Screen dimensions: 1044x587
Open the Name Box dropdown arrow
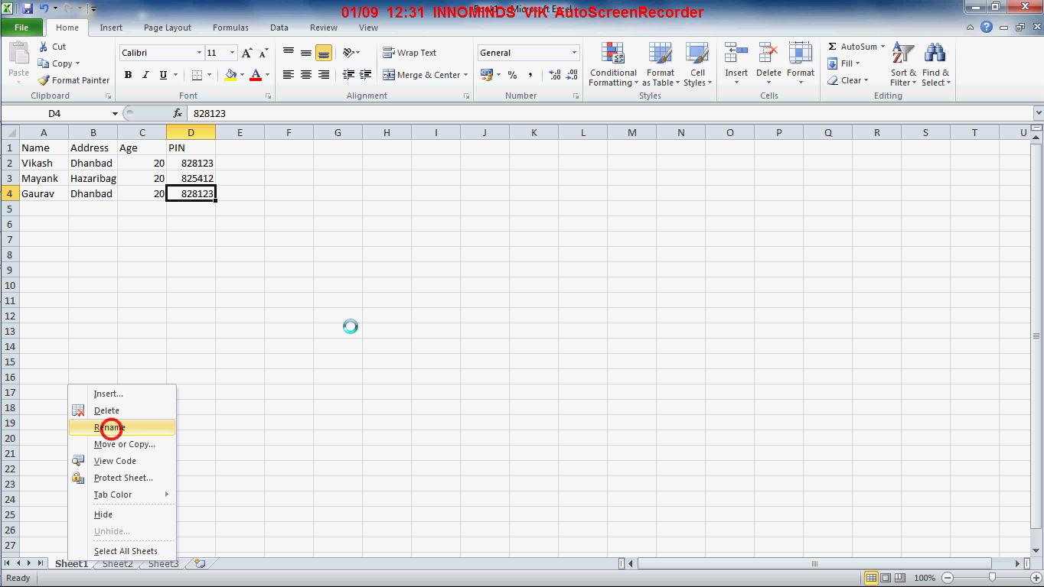pyautogui.click(x=115, y=113)
